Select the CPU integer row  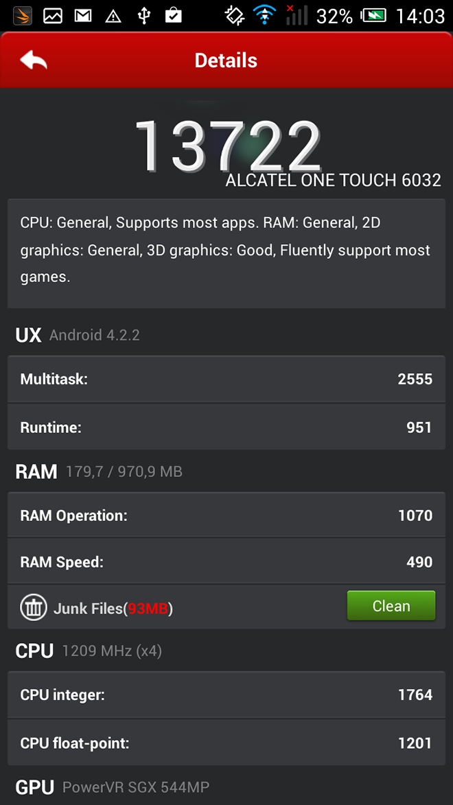point(226,695)
